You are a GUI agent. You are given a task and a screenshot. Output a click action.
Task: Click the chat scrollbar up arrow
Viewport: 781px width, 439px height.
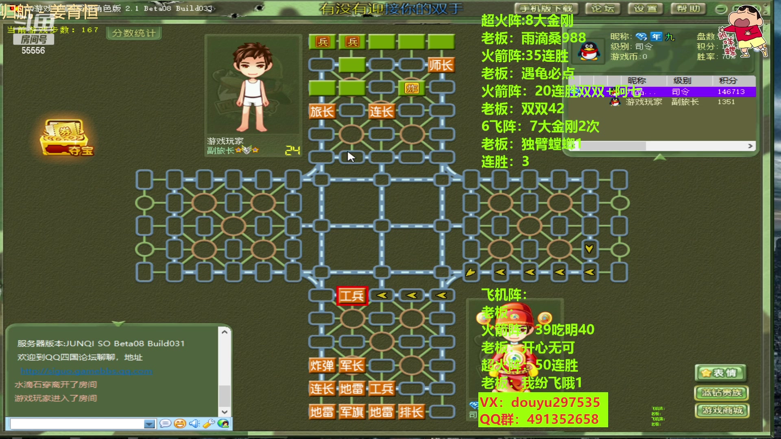225,332
